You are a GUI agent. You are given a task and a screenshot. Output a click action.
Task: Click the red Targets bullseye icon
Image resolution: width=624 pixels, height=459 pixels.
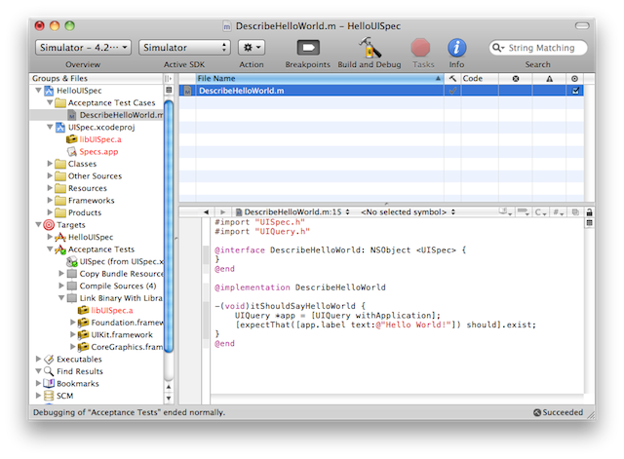point(49,225)
